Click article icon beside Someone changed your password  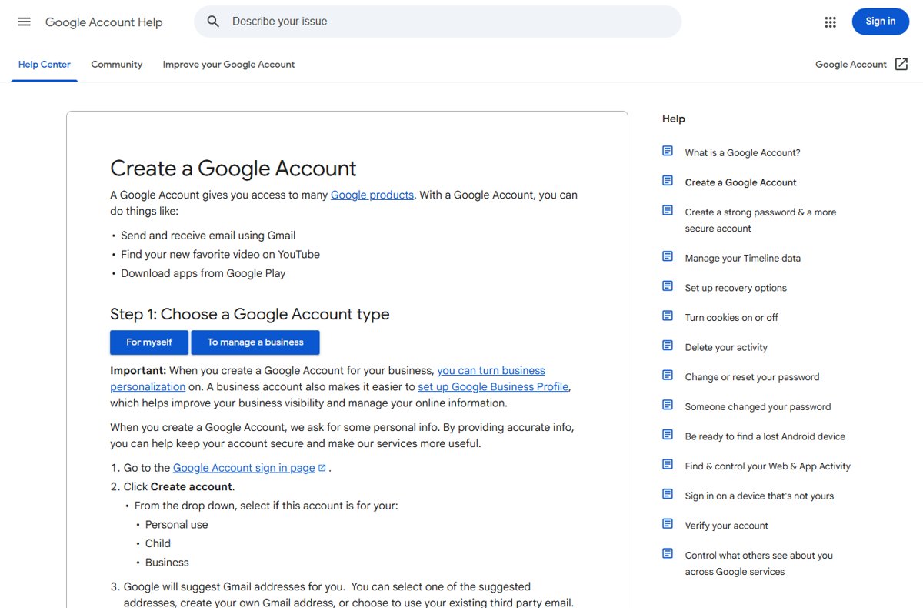tap(668, 405)
